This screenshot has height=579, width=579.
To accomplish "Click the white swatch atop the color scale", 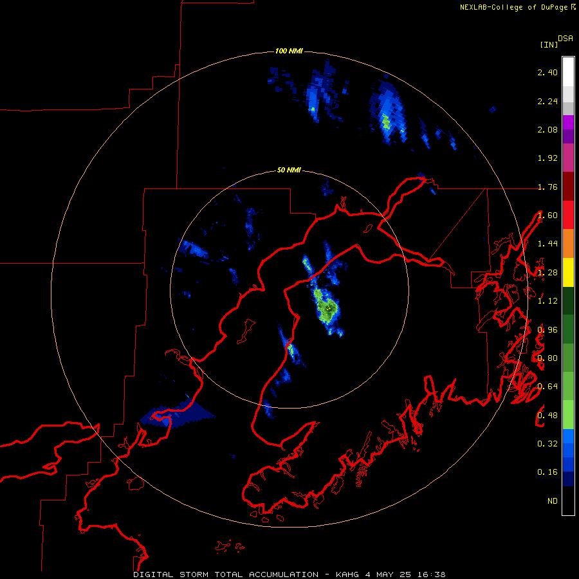I will click(x=568, y=71).
